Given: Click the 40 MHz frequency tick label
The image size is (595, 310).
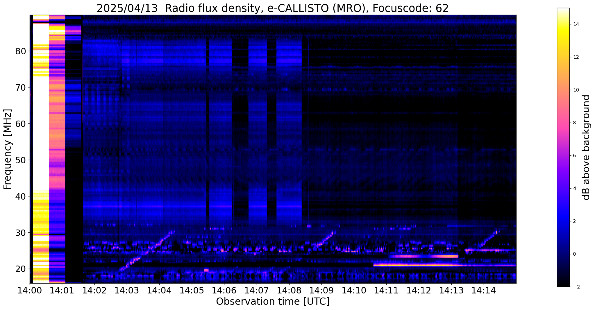Looking at the screenshot, I should [x=21, y=196].
